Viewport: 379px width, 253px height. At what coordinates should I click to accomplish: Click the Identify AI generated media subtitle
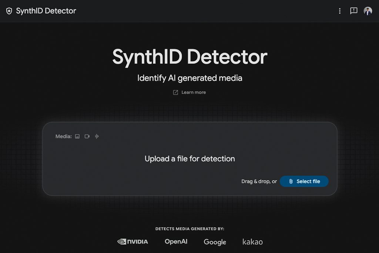pos(190,78)
